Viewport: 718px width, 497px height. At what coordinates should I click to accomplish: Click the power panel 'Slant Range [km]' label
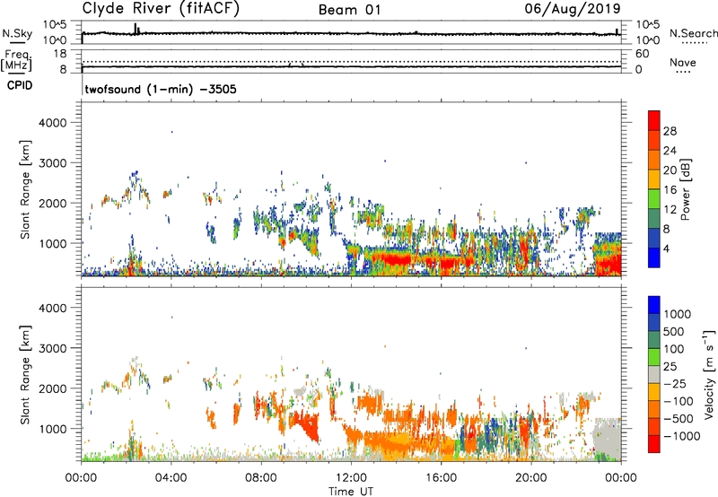(25, 189)
